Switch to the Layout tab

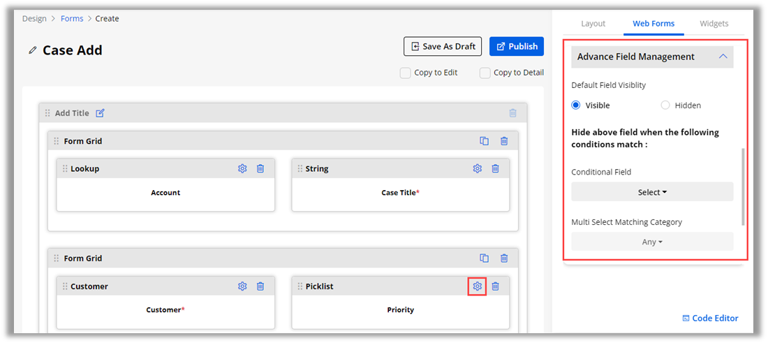point(593,24)
